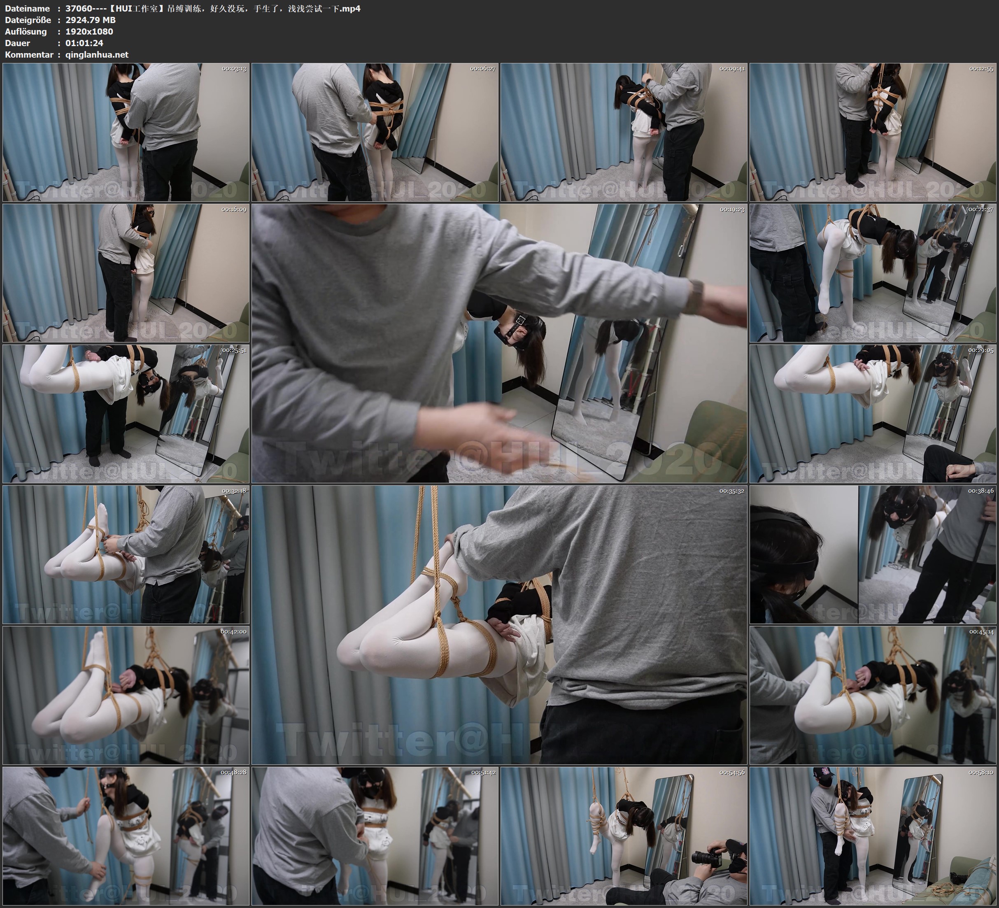Viewport: 999px width, 908px height.
Task: Click the 00:12:55 frame thumbnail
Action: 873,132
